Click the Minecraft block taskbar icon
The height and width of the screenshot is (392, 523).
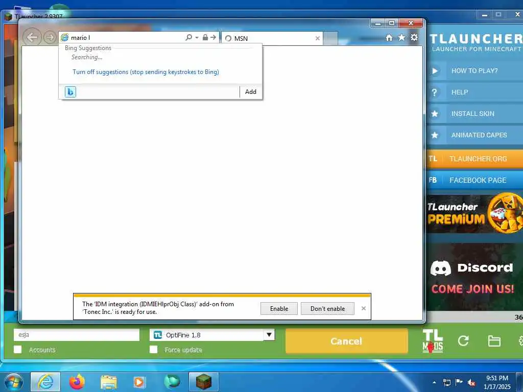click(203, 382)
